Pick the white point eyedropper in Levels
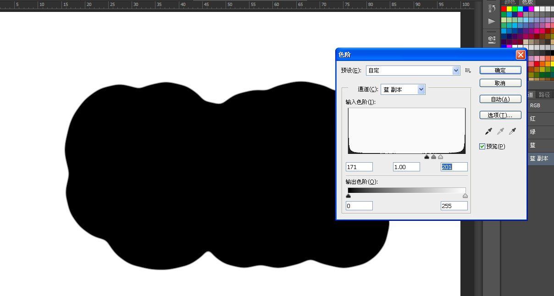554x296 pixels. [513, 132]
